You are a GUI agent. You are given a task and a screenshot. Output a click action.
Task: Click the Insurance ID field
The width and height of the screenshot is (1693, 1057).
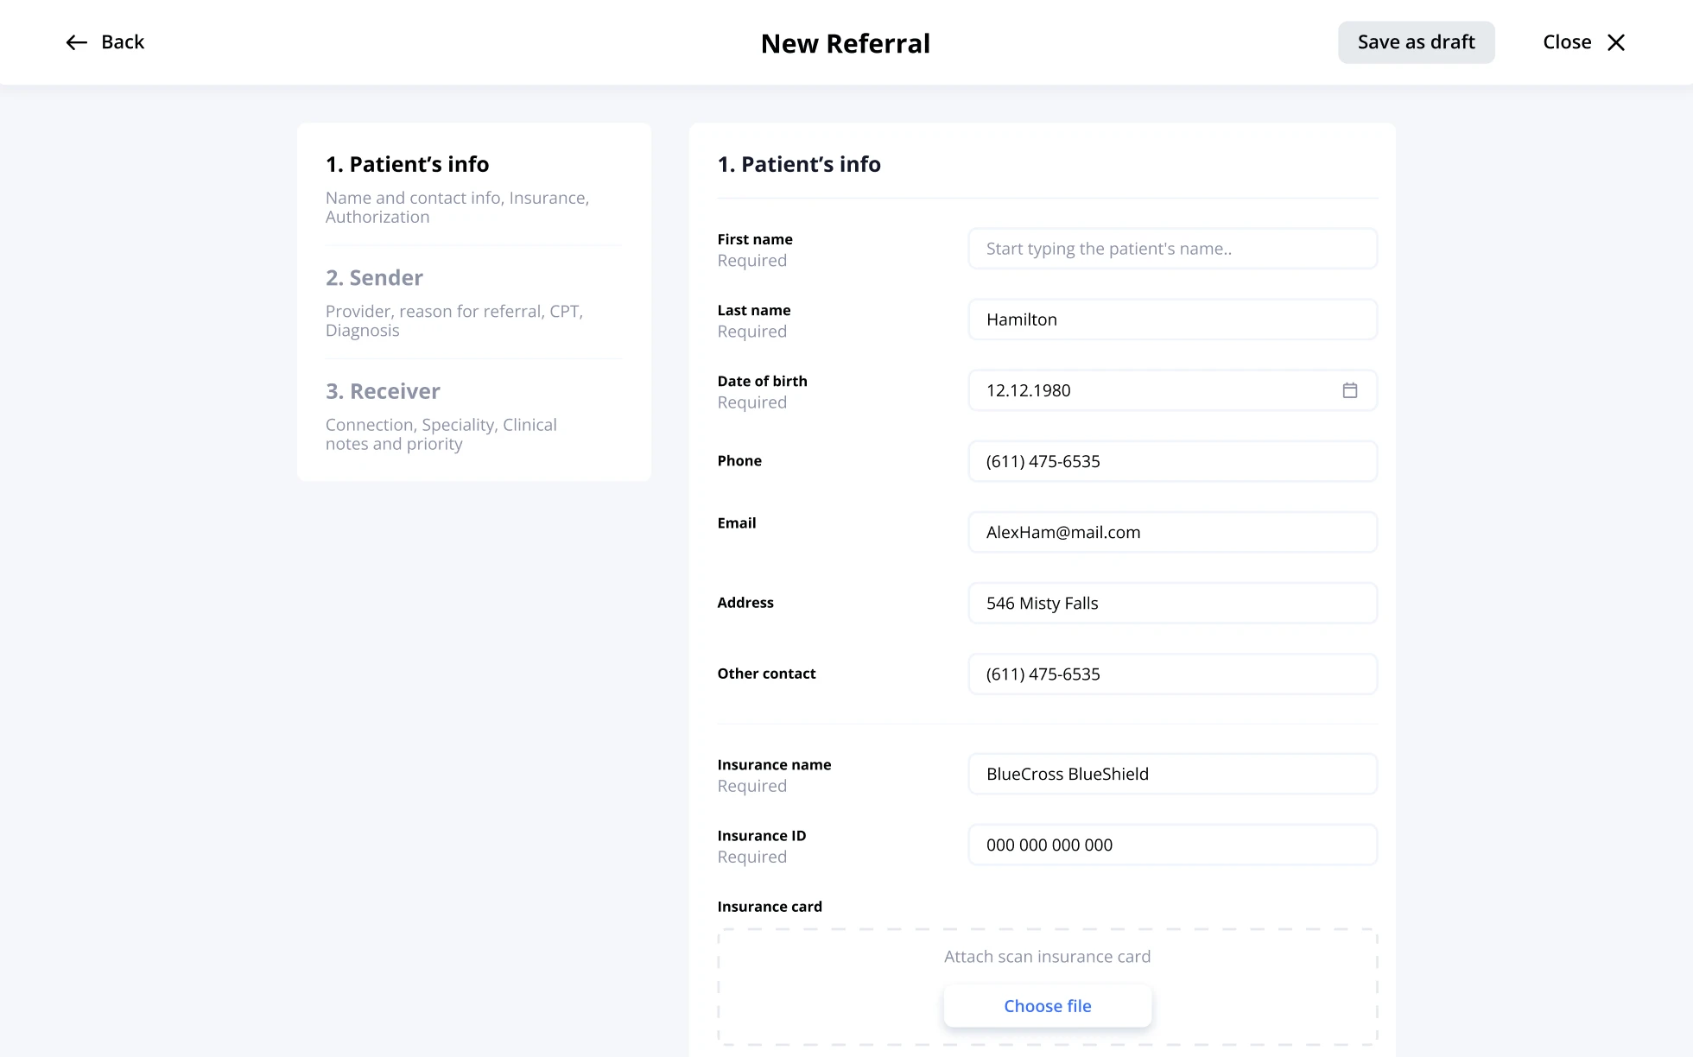[x=1172, y=845]
